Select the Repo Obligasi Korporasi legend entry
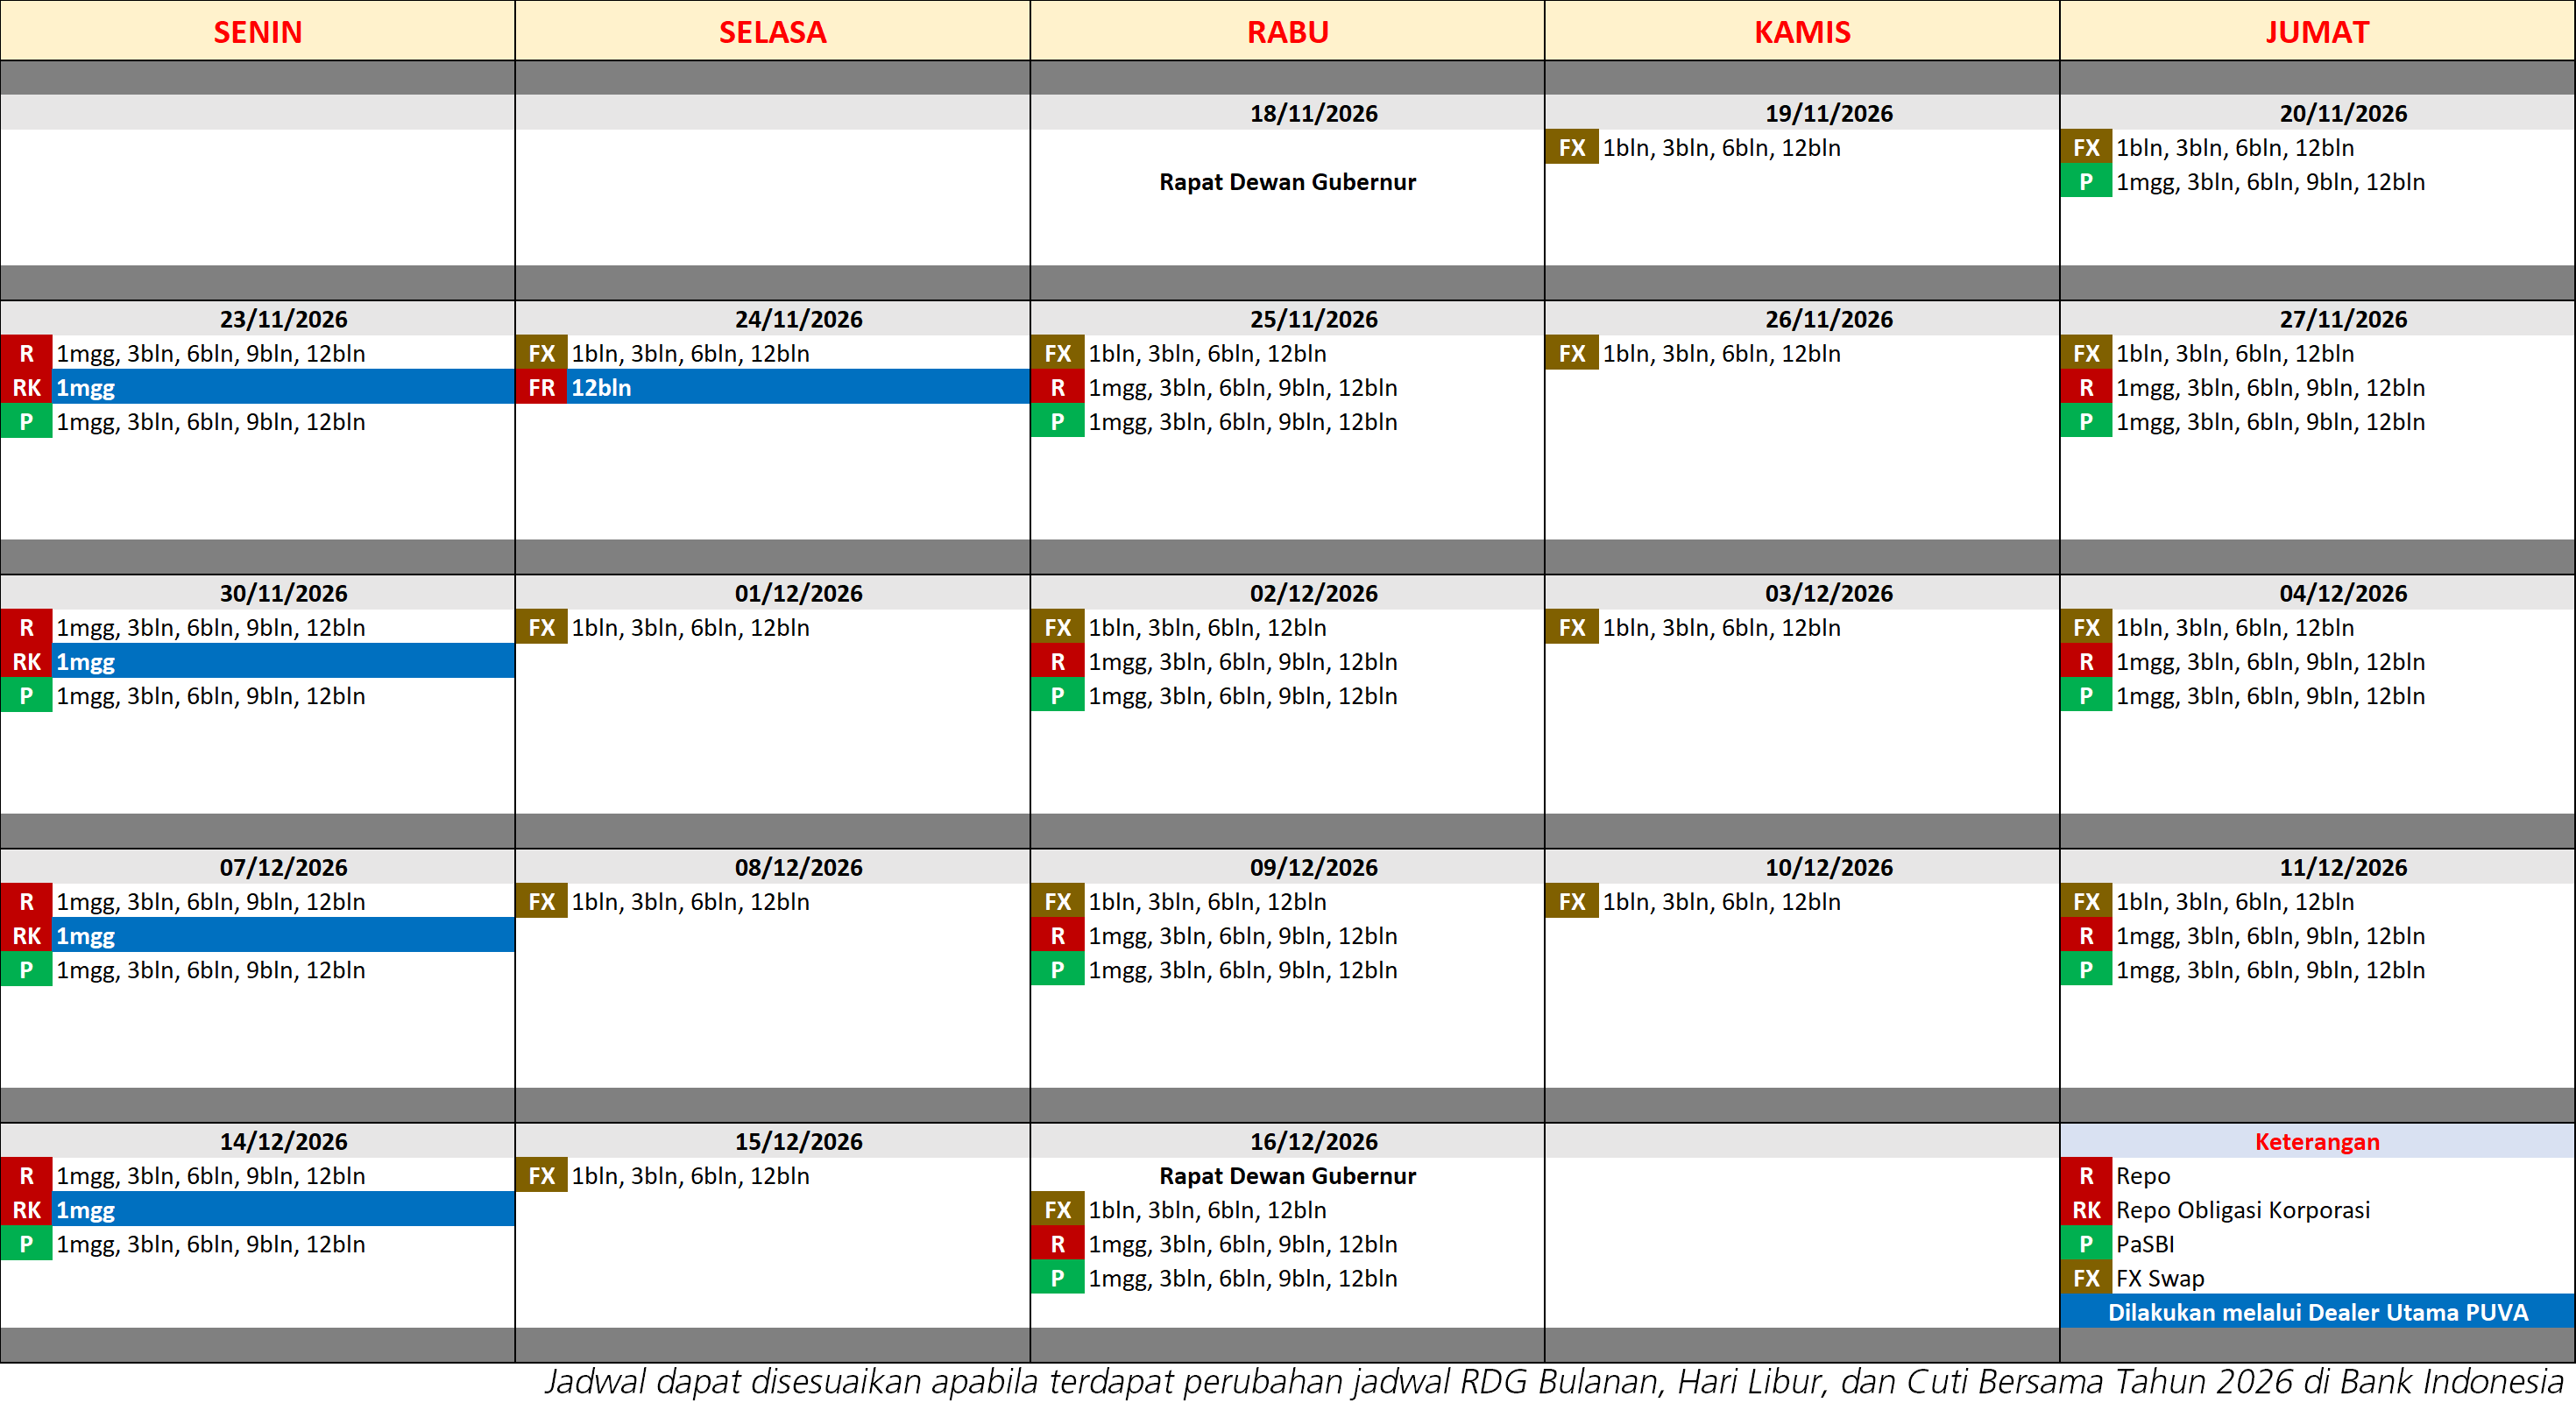Image resolution: width=2576 pixels, height=1403 pixels. click(2243, 1210)
